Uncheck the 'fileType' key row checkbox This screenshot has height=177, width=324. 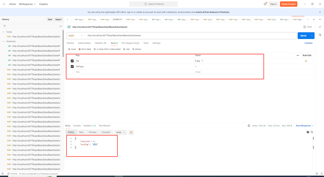point(72,66)
